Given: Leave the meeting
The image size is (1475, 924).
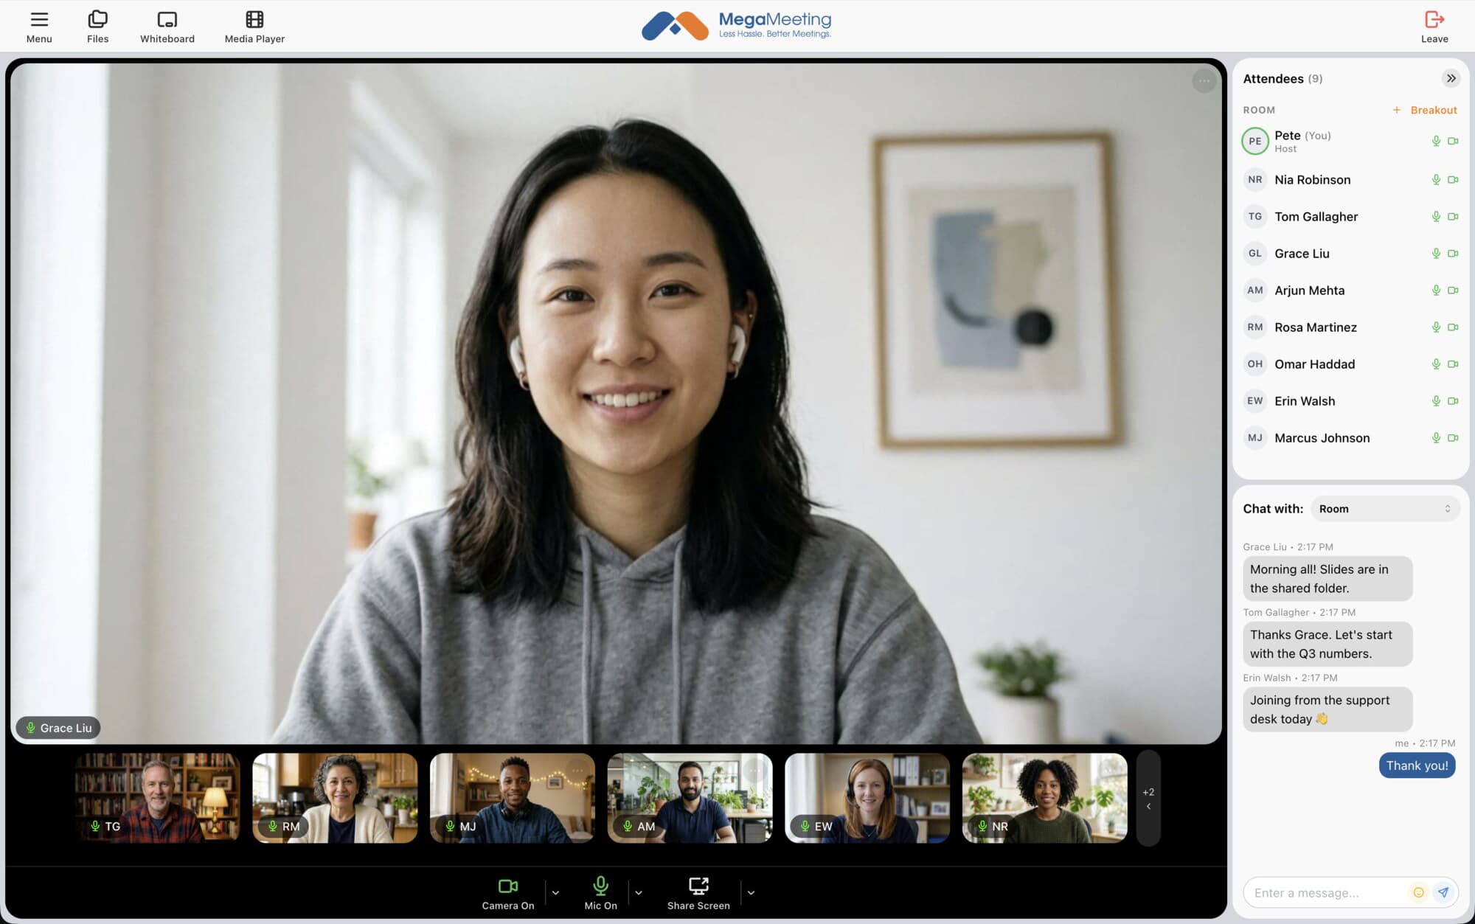Looking at the screenshot, I should (x=1434, y=27).
